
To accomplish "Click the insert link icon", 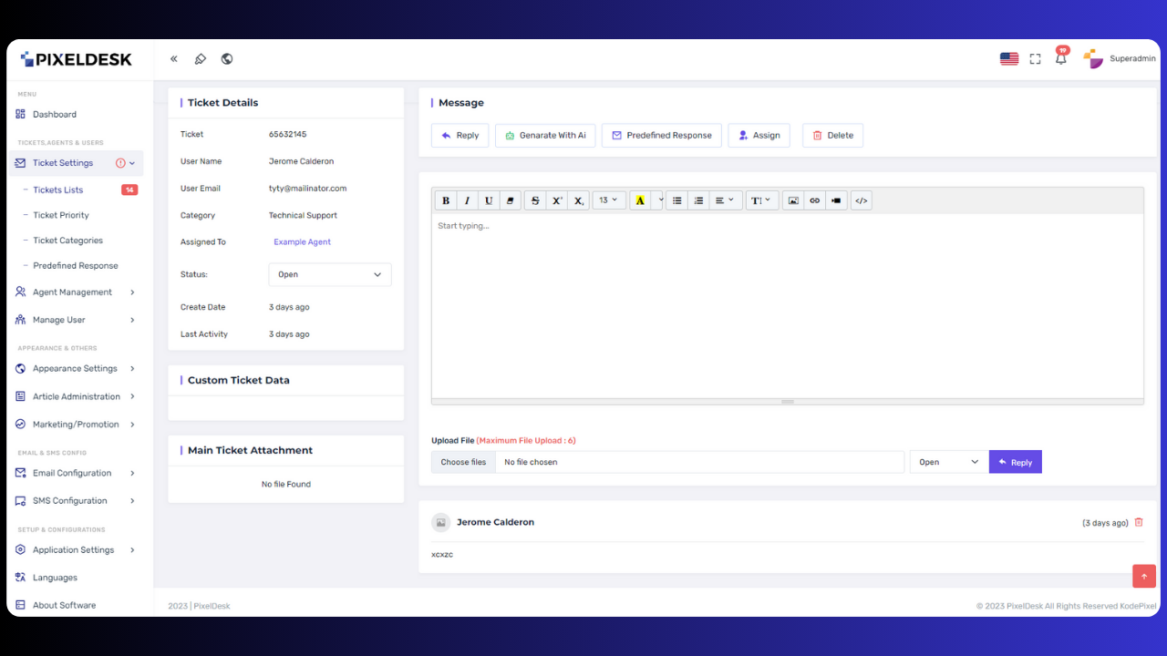I will [x=814, y=200].
